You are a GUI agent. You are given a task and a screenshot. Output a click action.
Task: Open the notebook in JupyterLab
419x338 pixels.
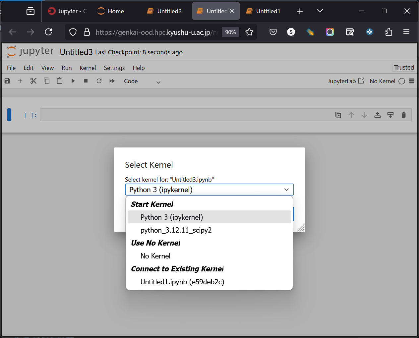346,81
